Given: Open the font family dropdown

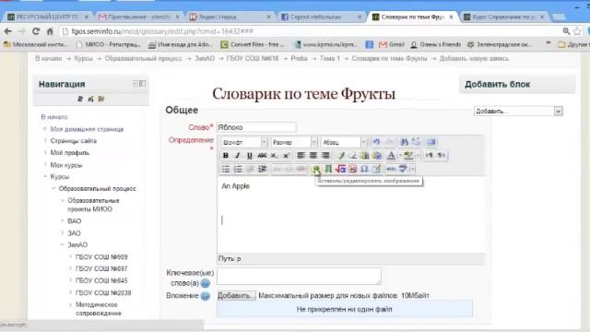Looking at the screenshot, I should tap(243, 142).
